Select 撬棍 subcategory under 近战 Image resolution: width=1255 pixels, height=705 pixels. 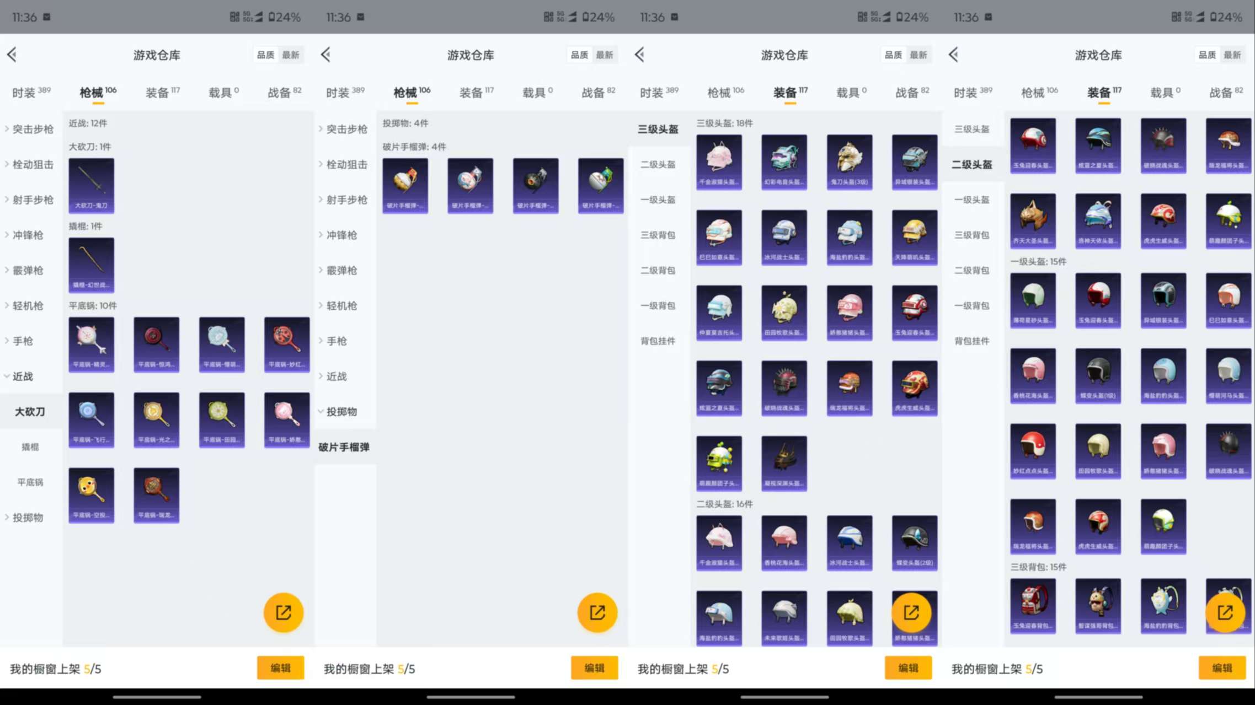pos(30,446)
